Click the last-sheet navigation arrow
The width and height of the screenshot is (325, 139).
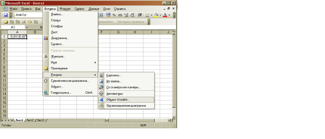[12, 120]
